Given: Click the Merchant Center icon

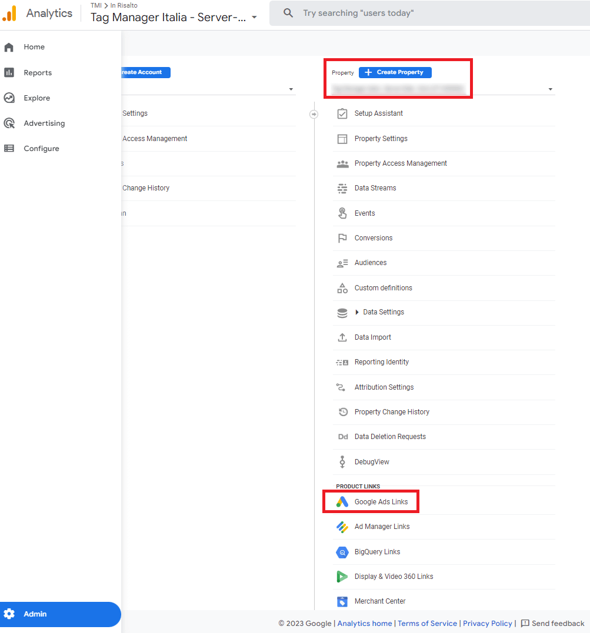Looking at the screenshot, I should [x=342, y=601].
